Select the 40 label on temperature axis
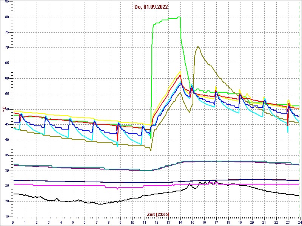 click(7, 140)
